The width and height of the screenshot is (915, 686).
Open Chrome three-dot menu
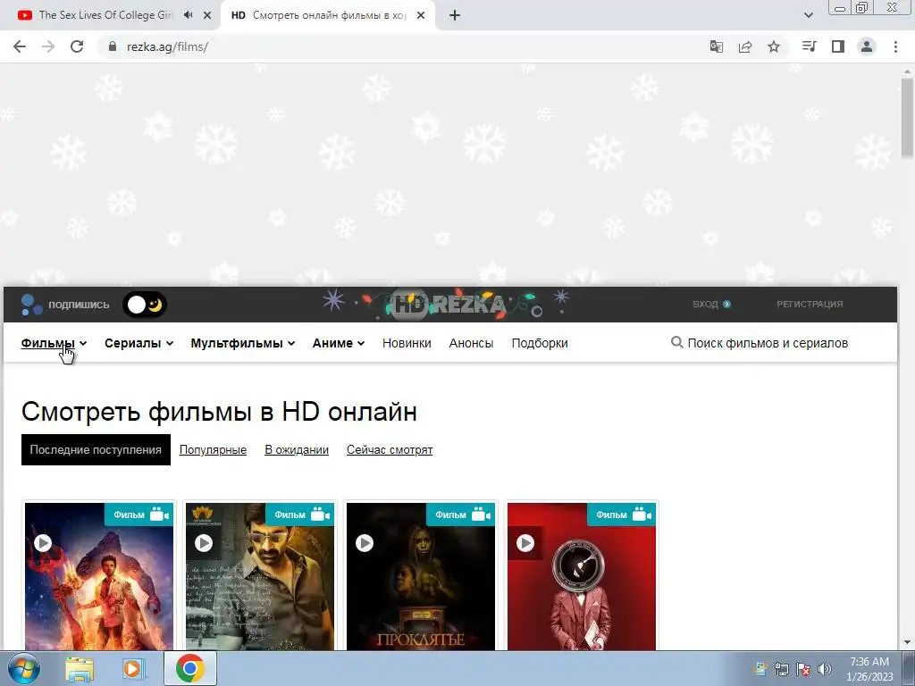(x=895, y=46)
